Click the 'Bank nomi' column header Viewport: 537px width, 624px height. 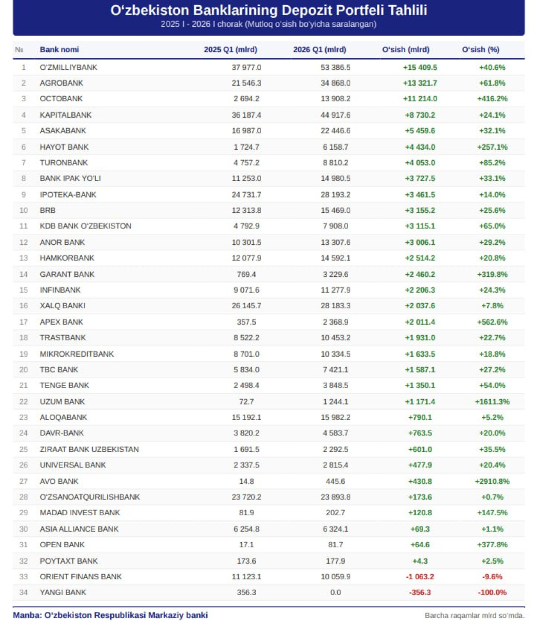(59, 50)
